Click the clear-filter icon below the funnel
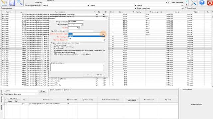This screenshot has height=119, width=213. tap(187, 5)
